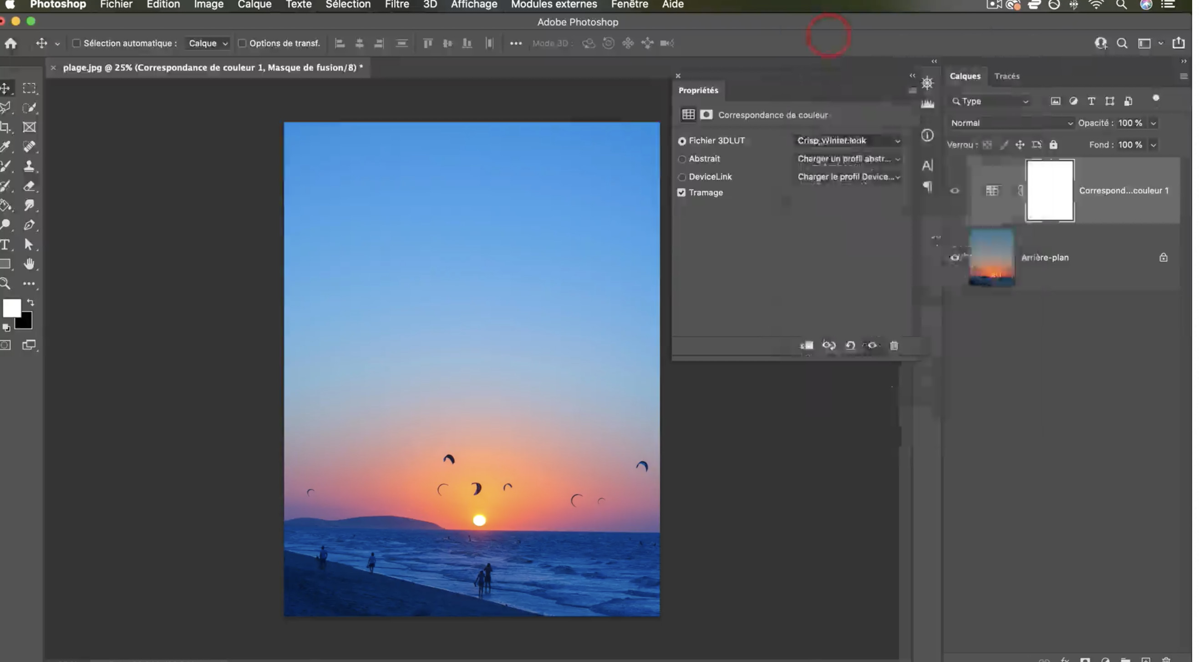Viewport: 1199px width, 662px height.
Task: Enable Sélection automatique checkbox
Action: coord(76,43)
